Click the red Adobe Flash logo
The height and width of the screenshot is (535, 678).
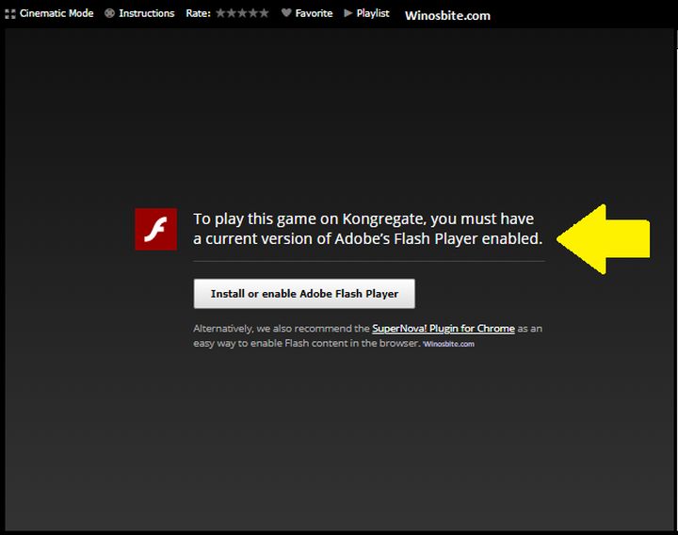point(156,229)
